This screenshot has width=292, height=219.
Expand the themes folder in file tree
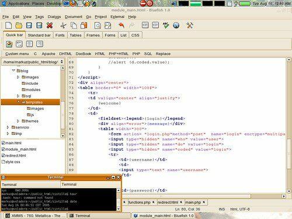(18, 121)
